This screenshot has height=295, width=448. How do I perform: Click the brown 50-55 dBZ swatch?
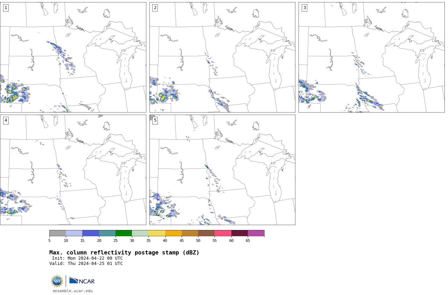coord(206,233)
